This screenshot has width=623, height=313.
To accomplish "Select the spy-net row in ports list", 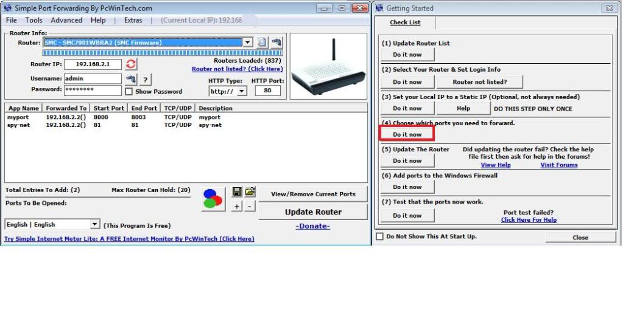I will click(186, 125).
